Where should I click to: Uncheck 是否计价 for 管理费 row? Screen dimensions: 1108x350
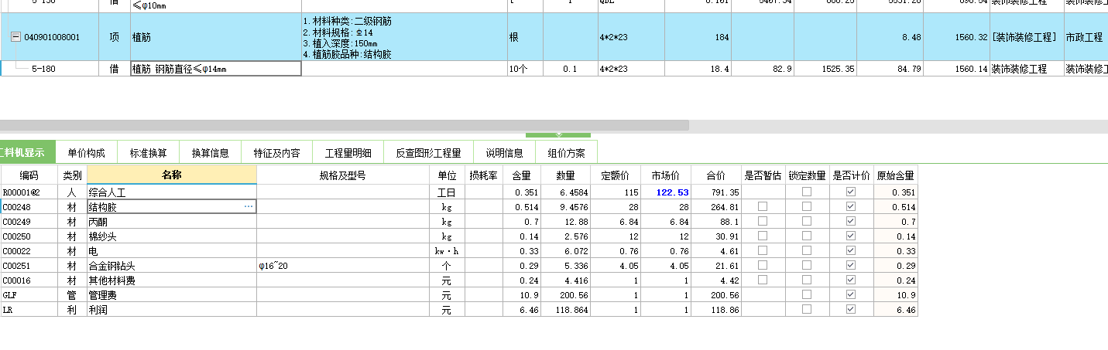pos(852,295)
